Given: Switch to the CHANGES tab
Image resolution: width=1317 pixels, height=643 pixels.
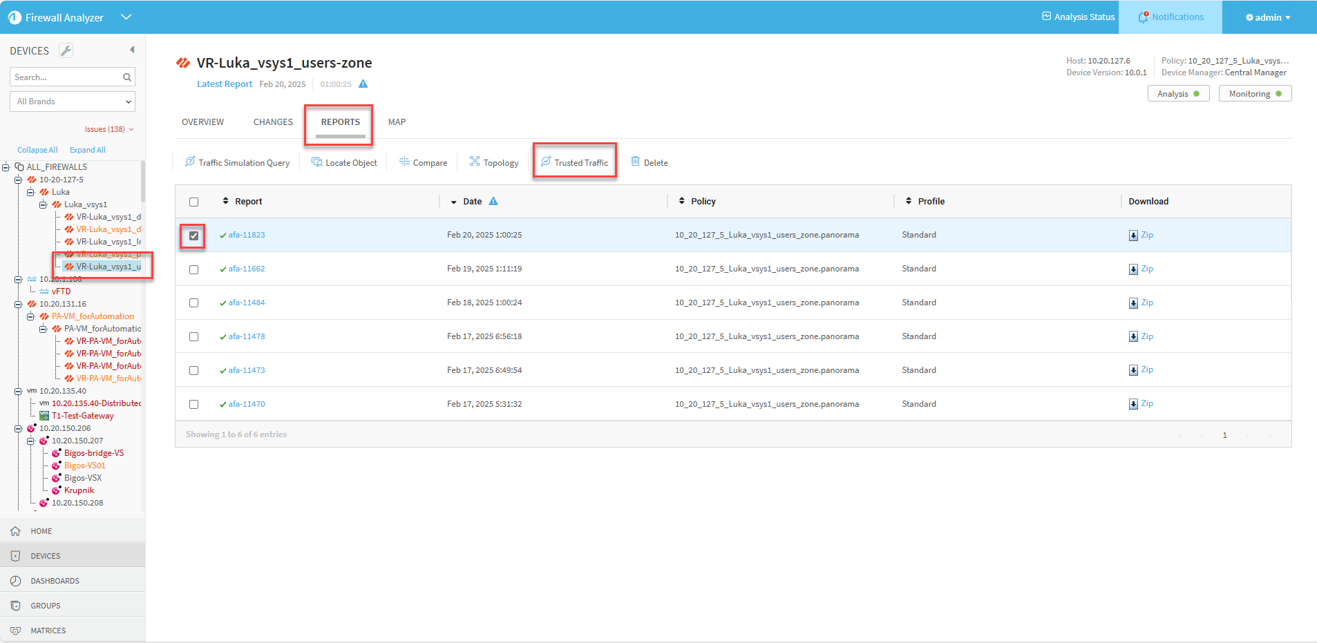Looking at the screenshot, I should tap(273, 122).
